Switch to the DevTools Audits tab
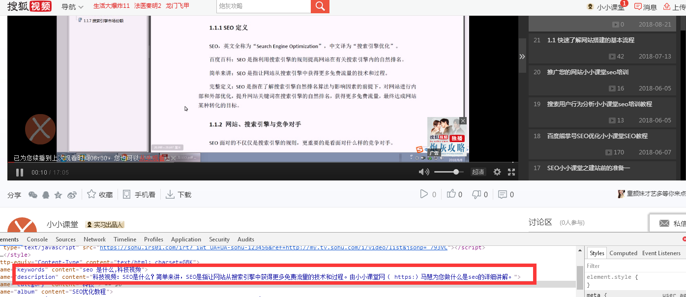The image size is (686, 297). coord(246,239)
